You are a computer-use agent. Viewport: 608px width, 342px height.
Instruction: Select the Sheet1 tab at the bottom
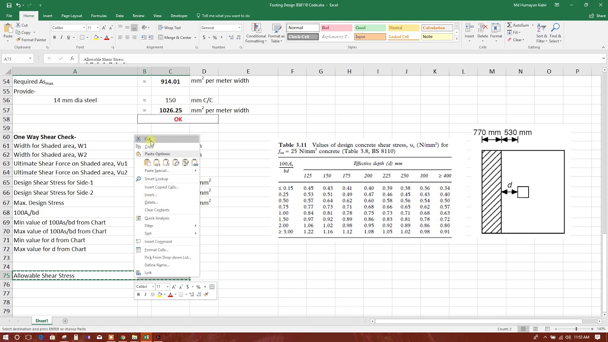pyautogui.click(x=42, y=321)
